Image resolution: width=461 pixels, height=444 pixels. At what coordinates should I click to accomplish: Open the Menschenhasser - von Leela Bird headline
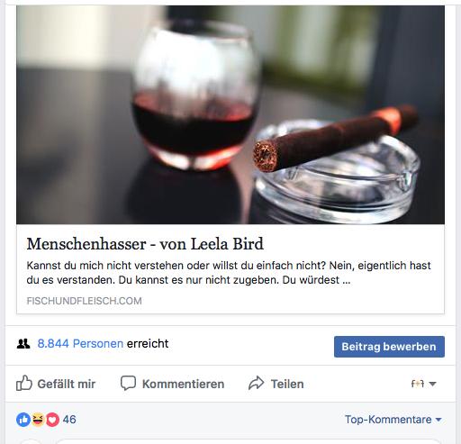145,244
